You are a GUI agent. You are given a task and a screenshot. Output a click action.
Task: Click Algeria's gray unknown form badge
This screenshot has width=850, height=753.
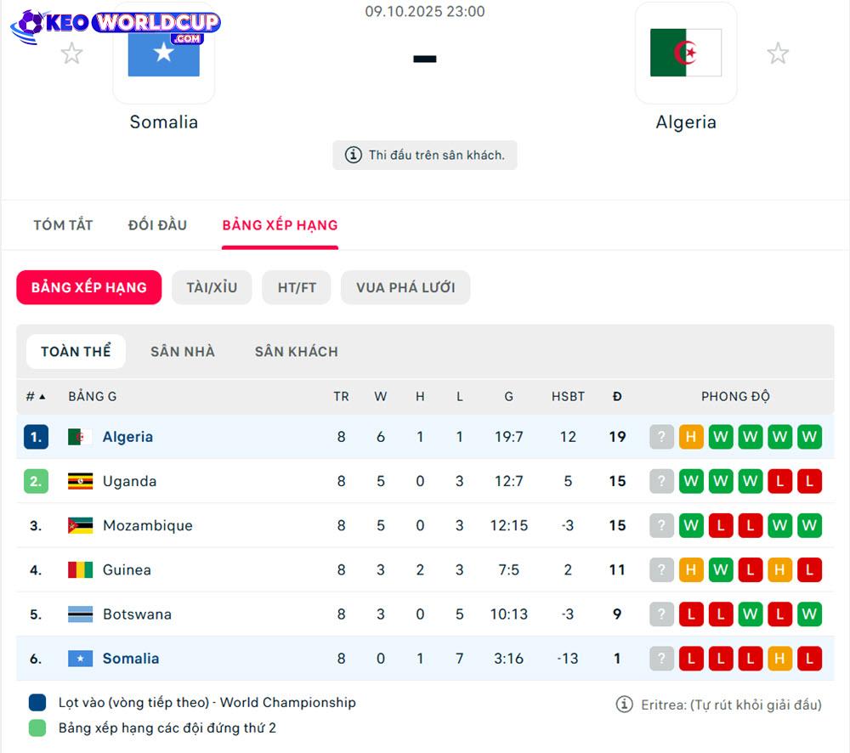pyautogui.click(x=661, y=437)
